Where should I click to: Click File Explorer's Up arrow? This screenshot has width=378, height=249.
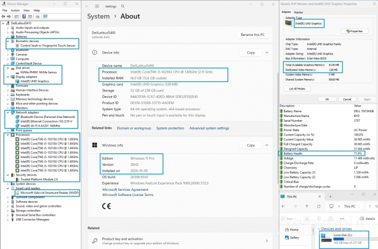pos(307,206)
